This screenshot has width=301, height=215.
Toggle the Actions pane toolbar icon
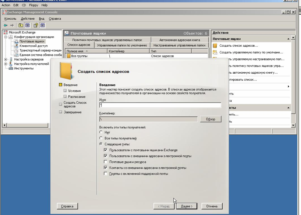click(42, 25)
